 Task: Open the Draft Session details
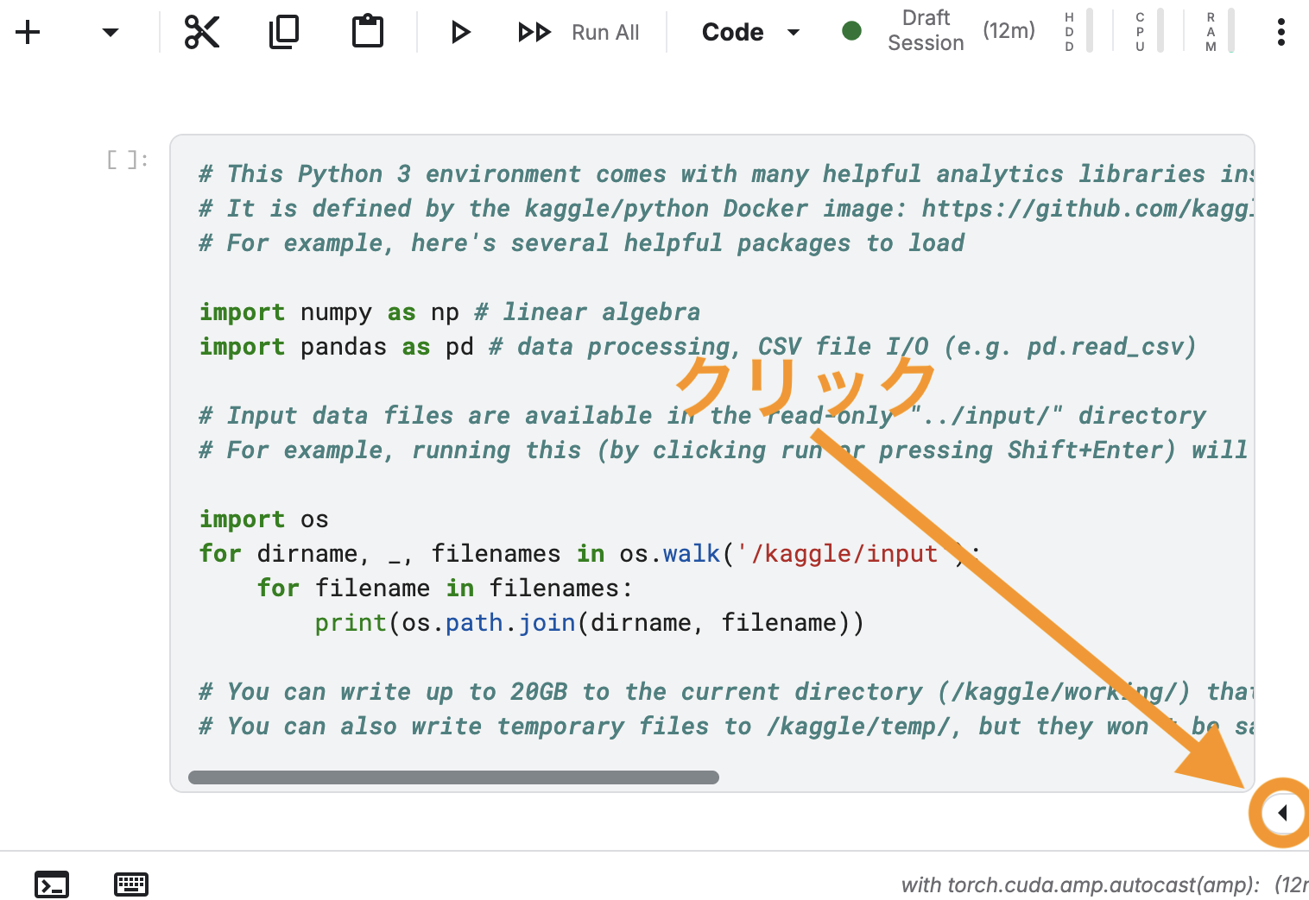(x=926, y=31)
